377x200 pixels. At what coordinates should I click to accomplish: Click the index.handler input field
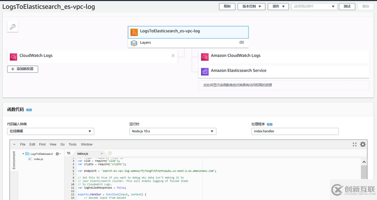pyautogui.click(x=295, y=131)
